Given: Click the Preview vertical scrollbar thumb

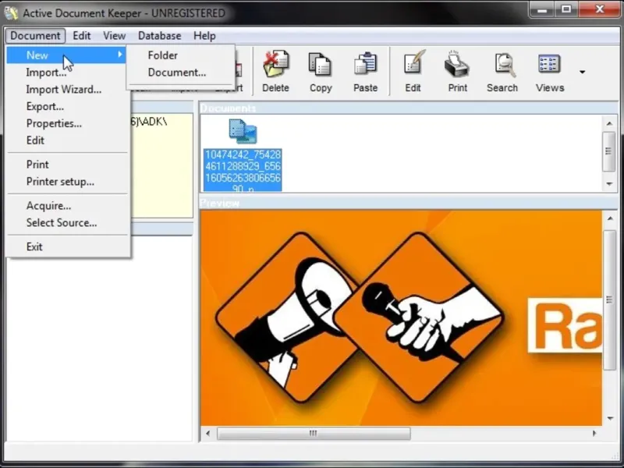Looking at the screenshot, I should [x=610, y=300].
